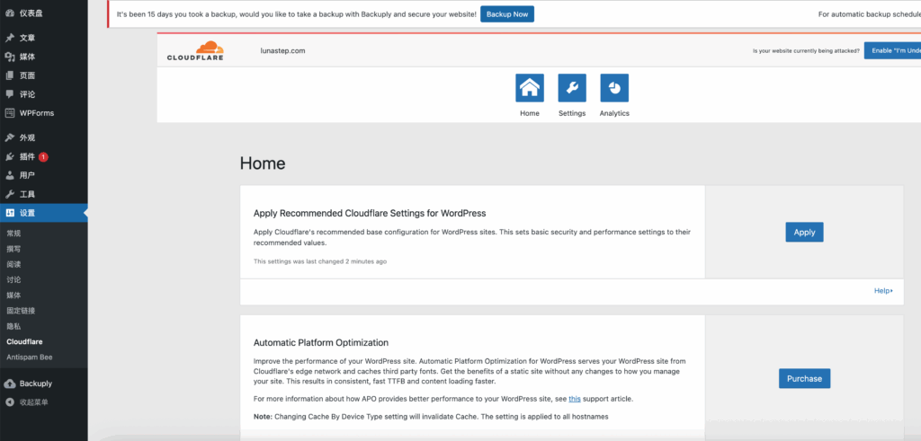Select 媒体 under 设置 submenu

[14, 295]
